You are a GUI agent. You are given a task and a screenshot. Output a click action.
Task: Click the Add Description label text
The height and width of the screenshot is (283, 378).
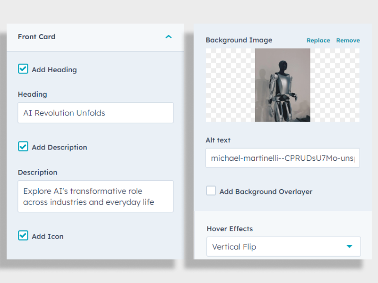point(59,147)
